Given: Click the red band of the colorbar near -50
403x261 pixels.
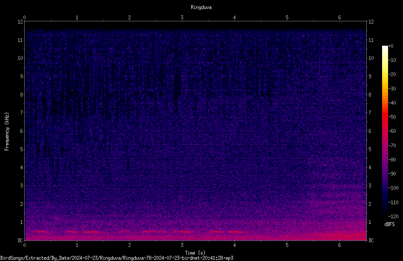Looking at the screenshot, I should click(385, 117).
